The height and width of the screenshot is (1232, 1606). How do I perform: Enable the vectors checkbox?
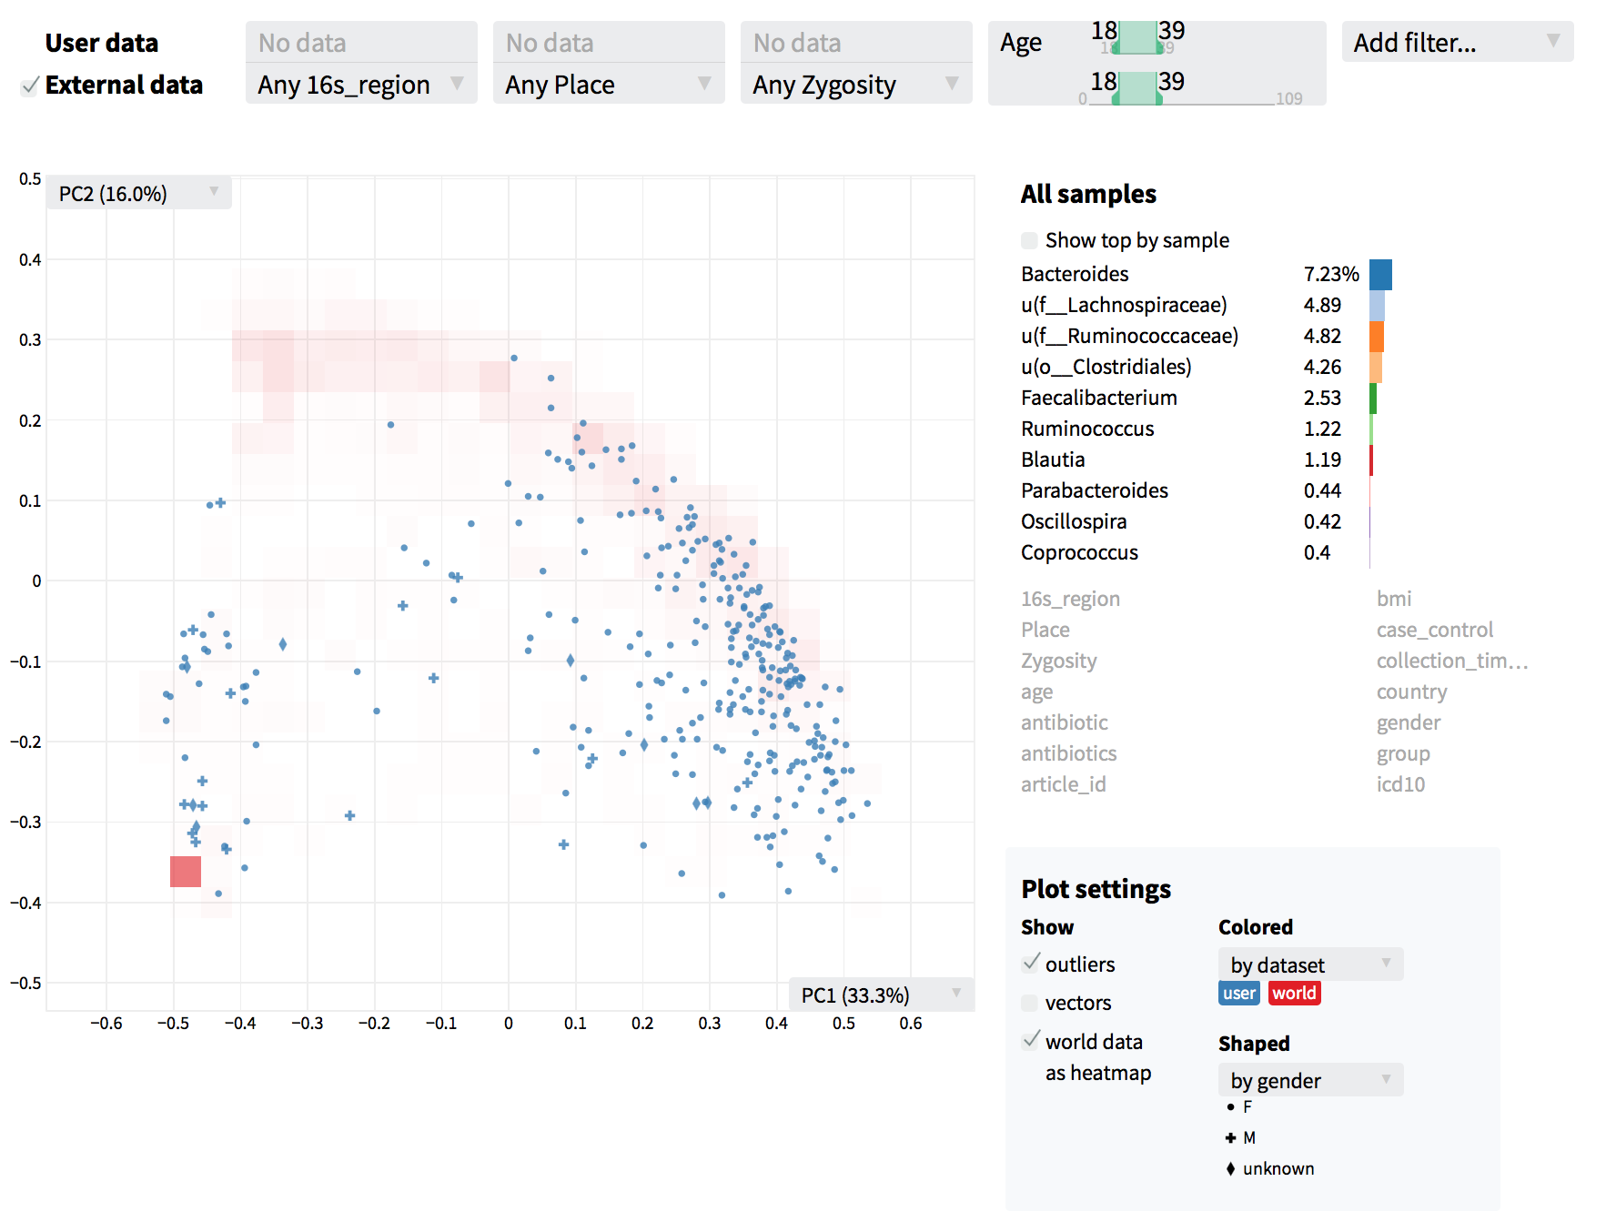1029,1003
